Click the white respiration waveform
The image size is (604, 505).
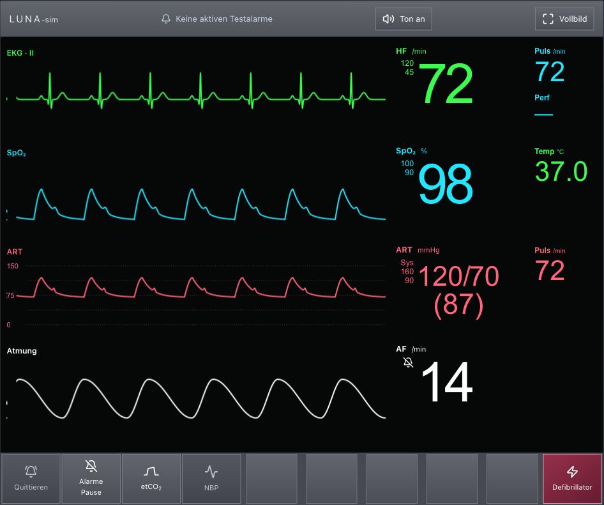(200, 399)
